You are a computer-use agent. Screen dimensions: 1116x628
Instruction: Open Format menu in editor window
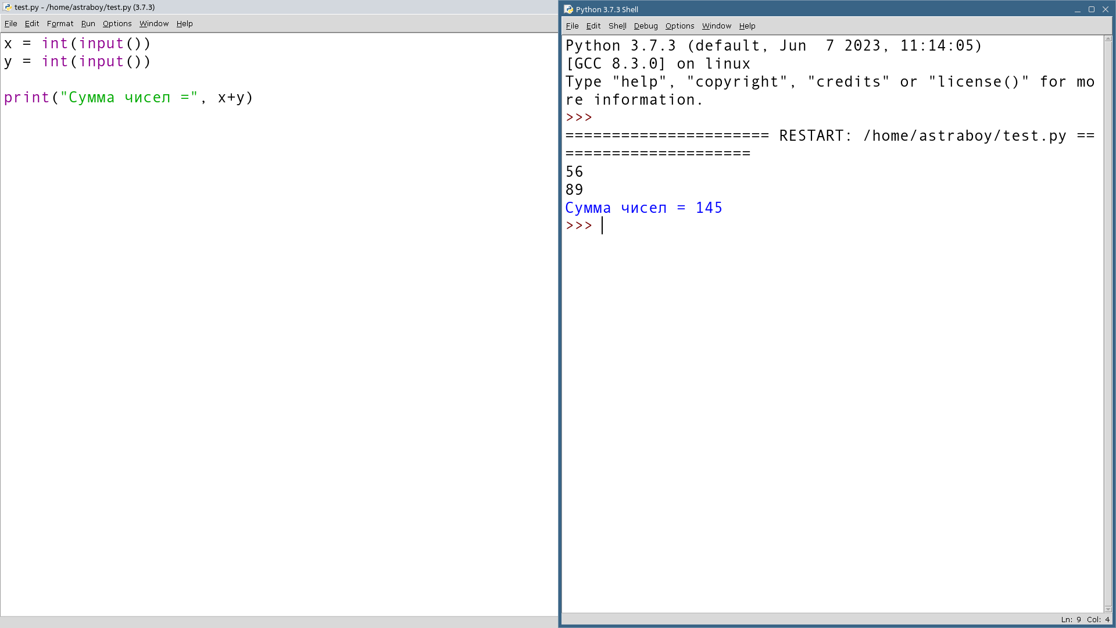pos(60,24)
